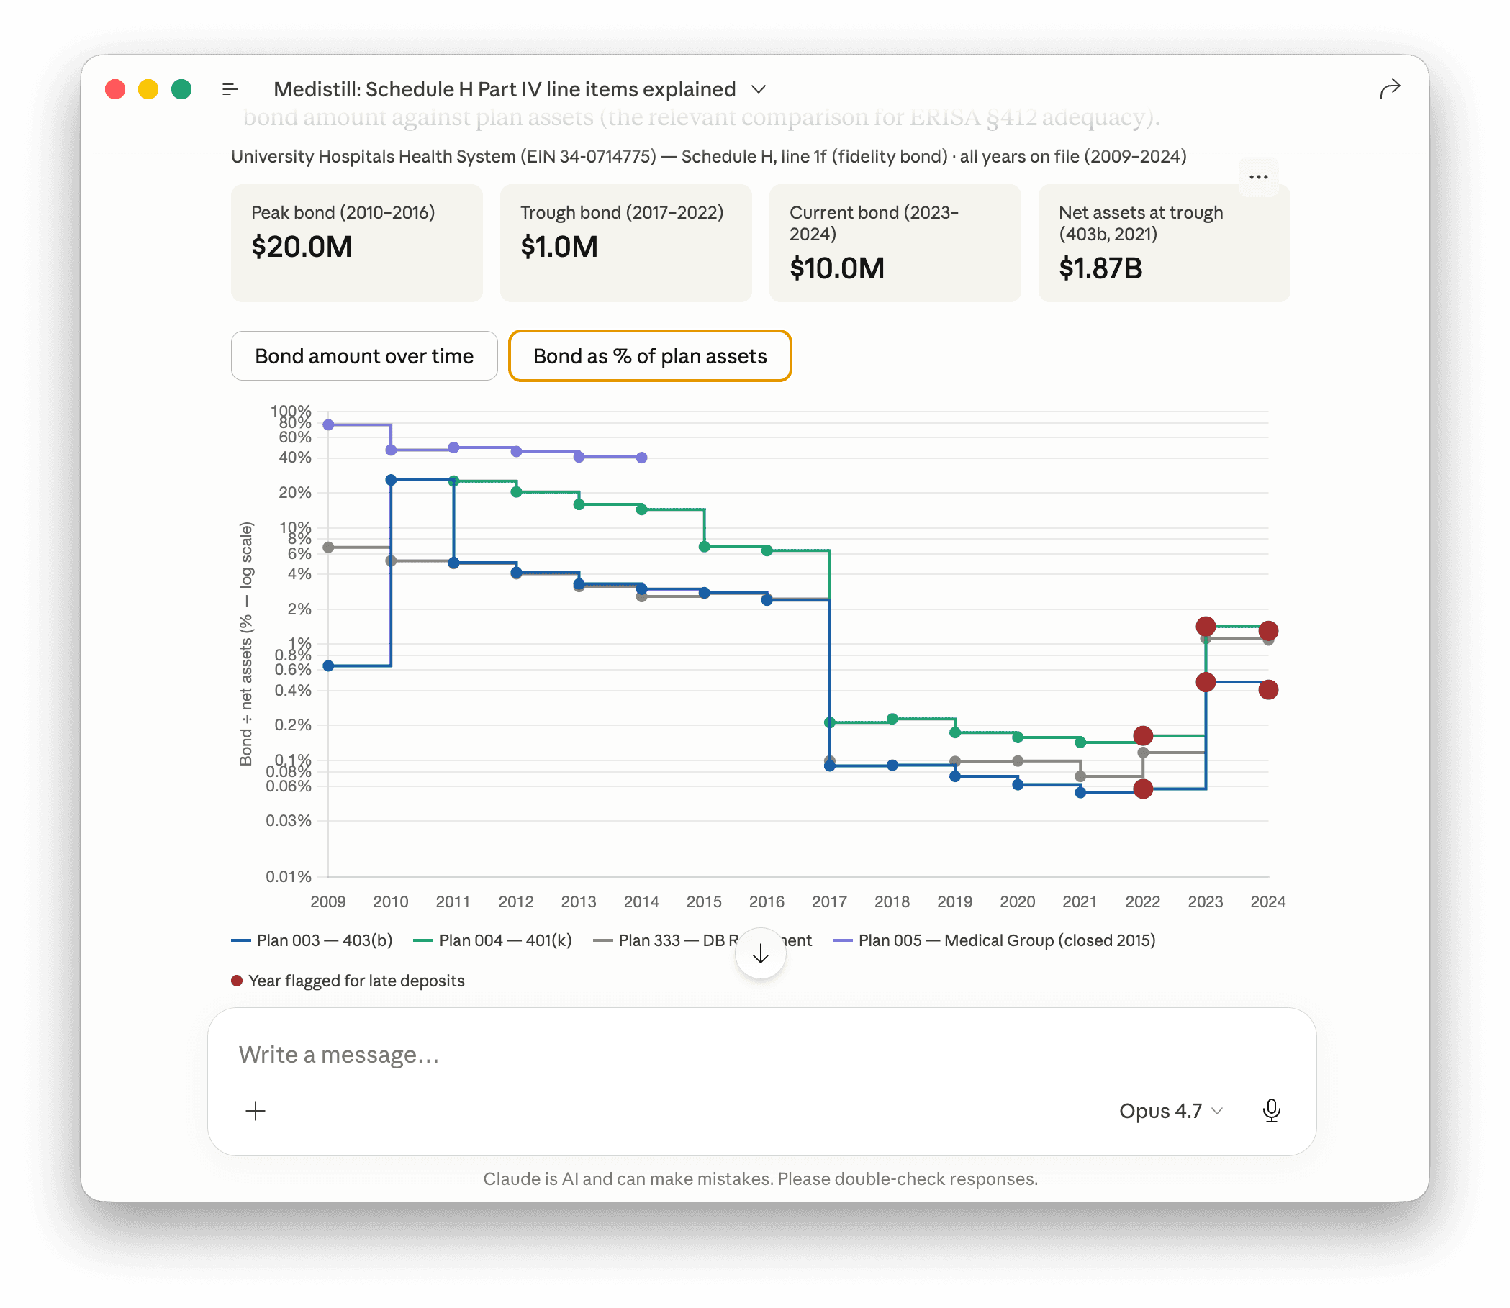Click the Current bond $10.0M card

[x=895, y=242]
